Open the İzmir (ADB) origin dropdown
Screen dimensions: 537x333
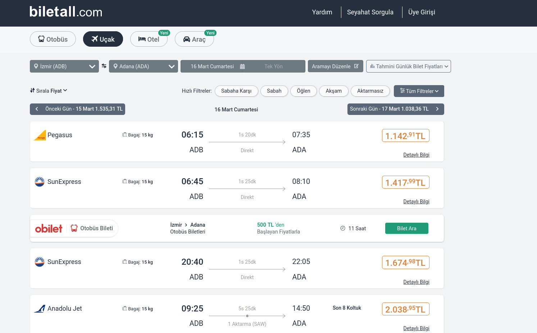(64, 66)
